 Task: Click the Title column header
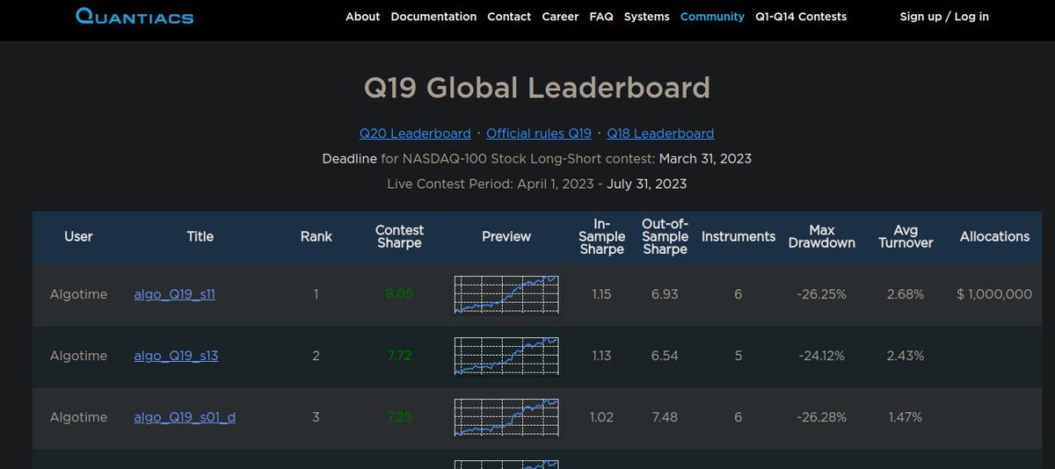200,236
